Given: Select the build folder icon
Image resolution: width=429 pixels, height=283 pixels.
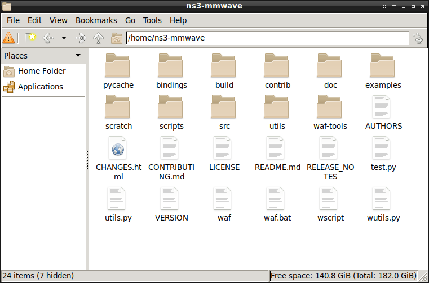Looking at the screenshot, I should pos(223,65).
